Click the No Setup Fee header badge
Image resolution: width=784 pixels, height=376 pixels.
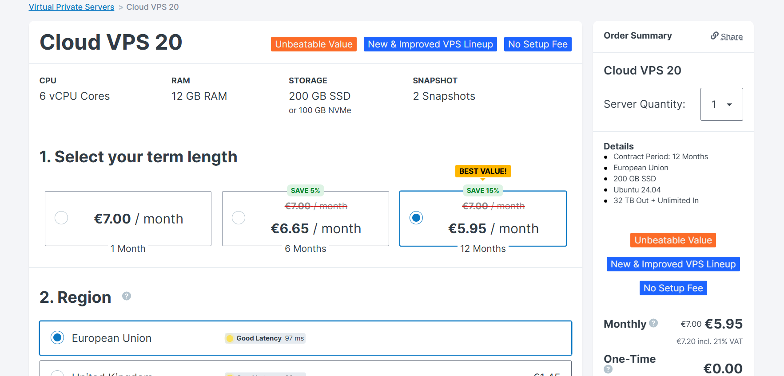537,44
